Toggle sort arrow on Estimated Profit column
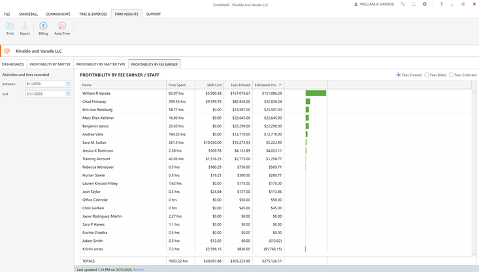Screen dimensions: 479x272 pos(280,85)
